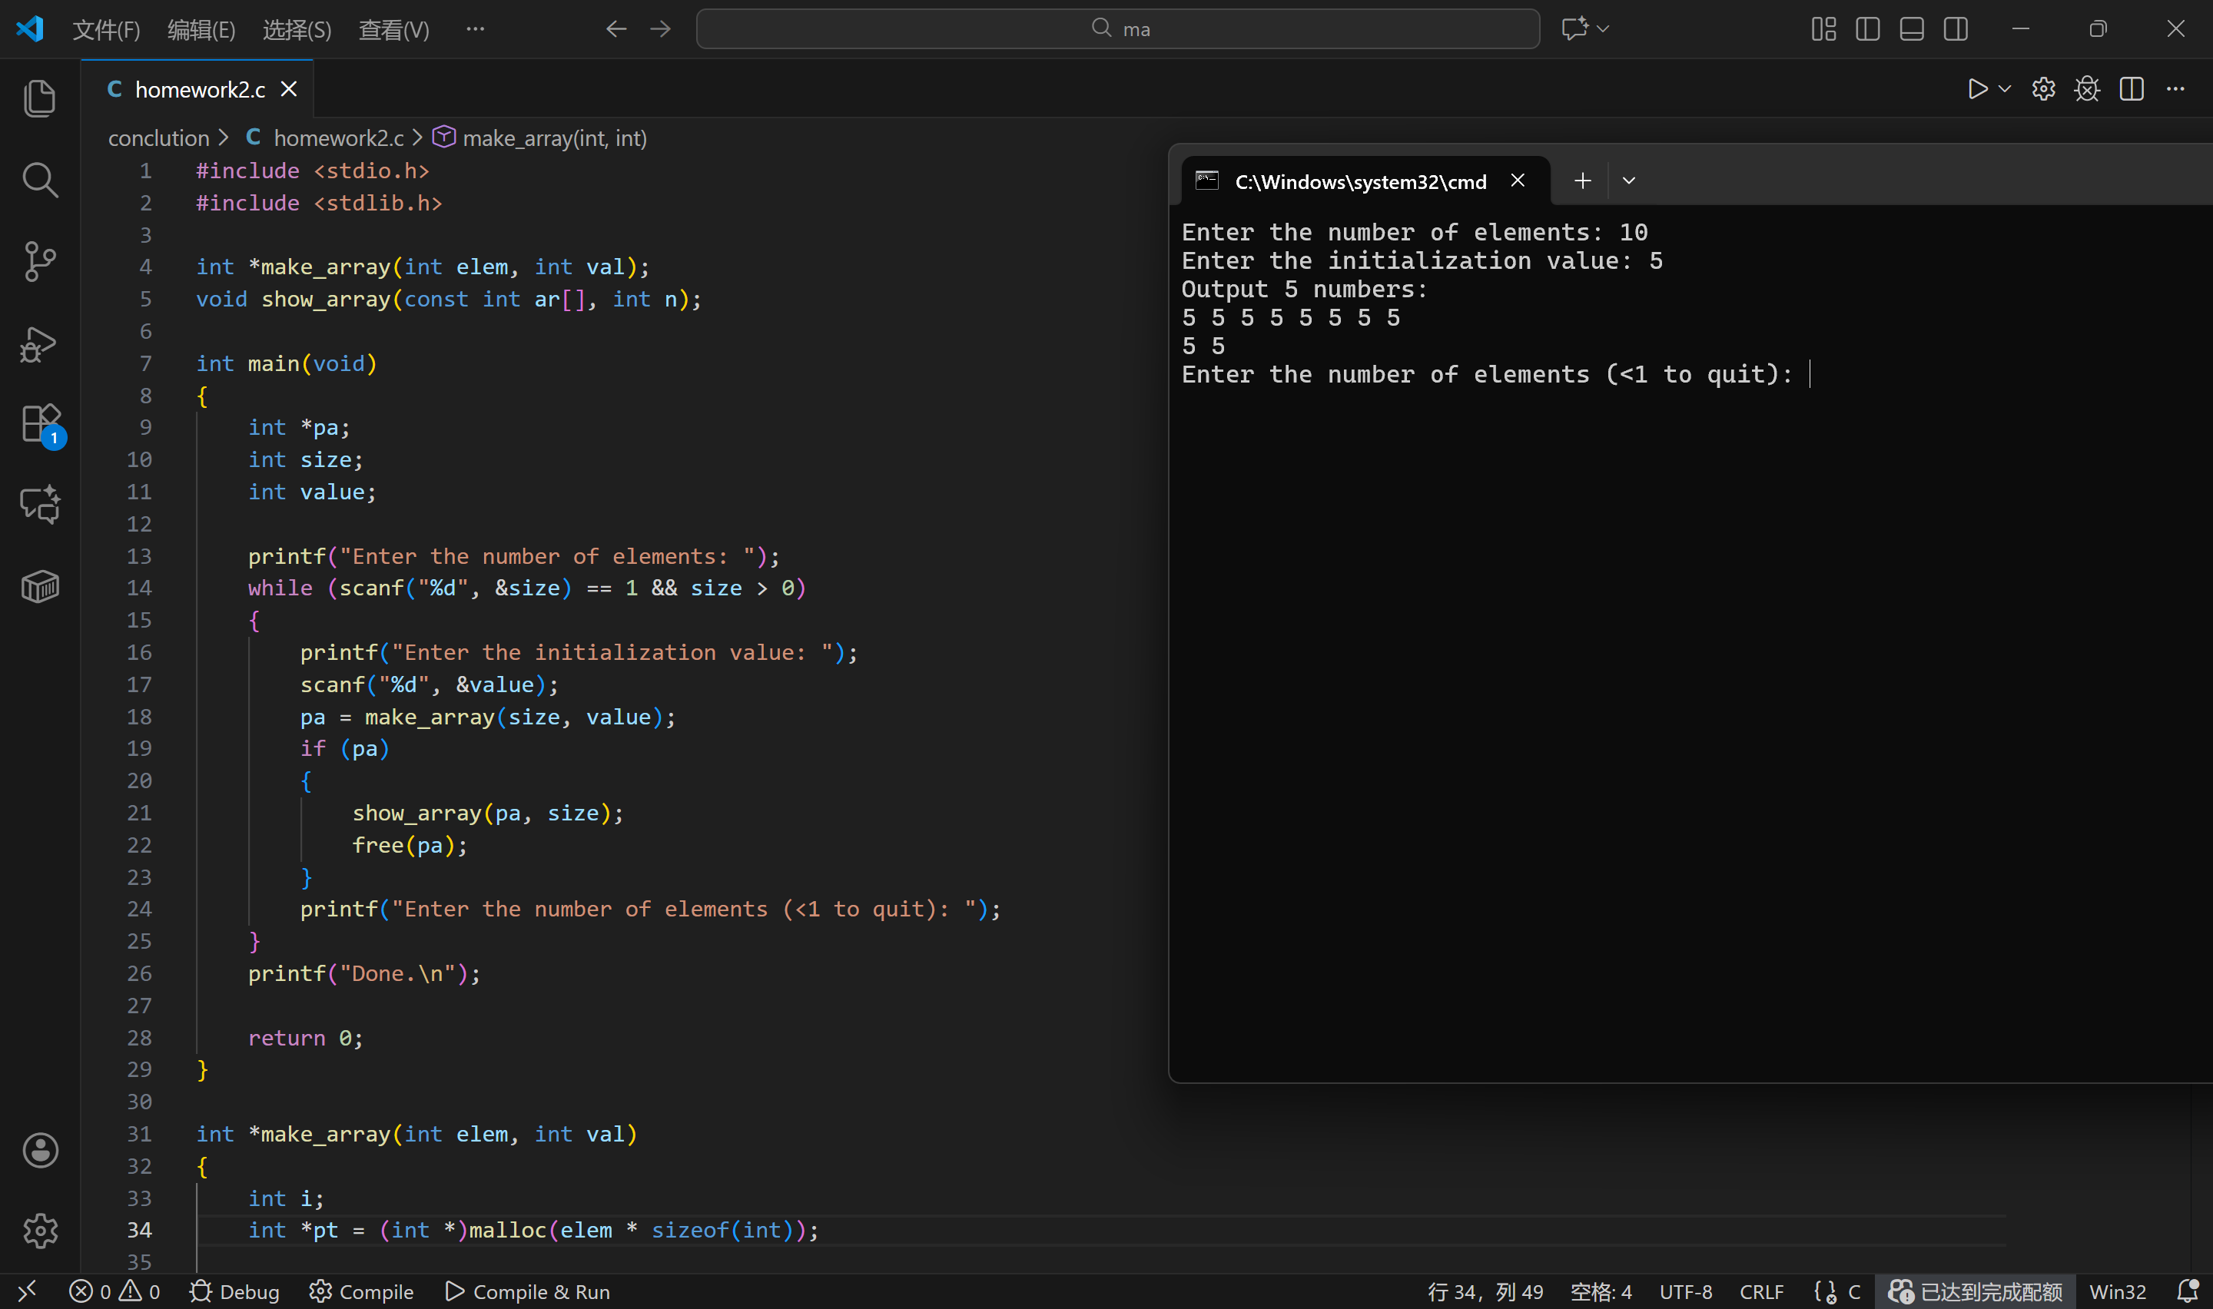
Task: Toggle the secondary side bar layout button
Action: click(1956, 29)
